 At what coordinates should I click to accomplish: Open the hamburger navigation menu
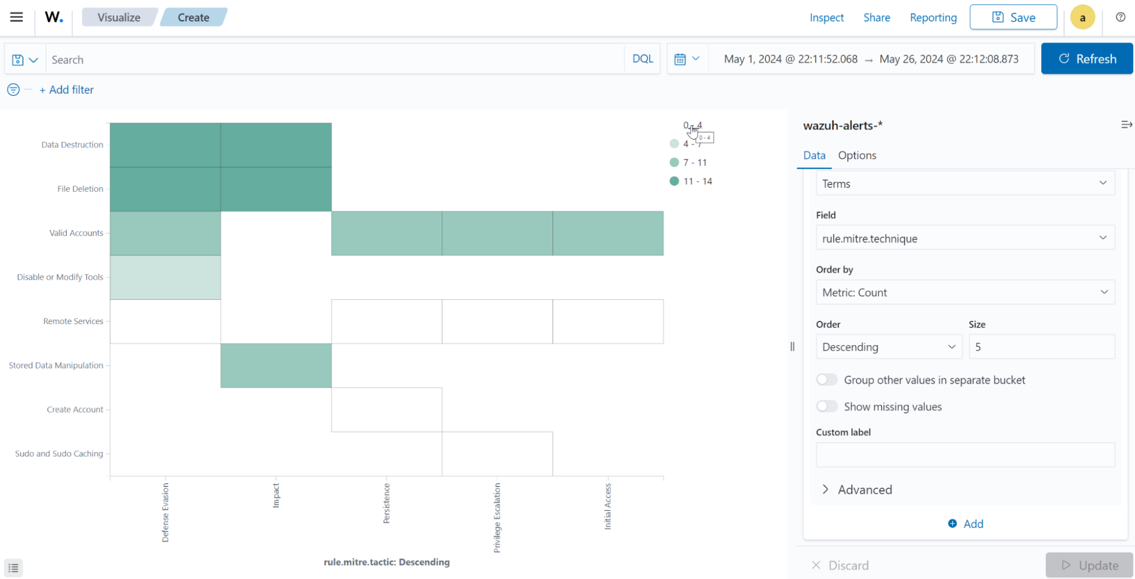pos(16,17)
